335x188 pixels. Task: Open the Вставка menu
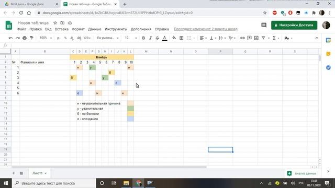pyautogui.click(x=62, y=29)
